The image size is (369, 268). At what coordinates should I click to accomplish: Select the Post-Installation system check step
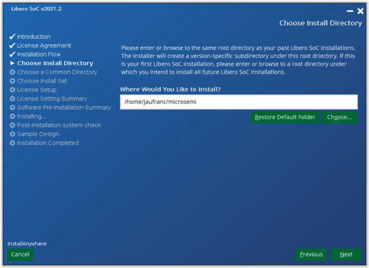pos(59,125)
